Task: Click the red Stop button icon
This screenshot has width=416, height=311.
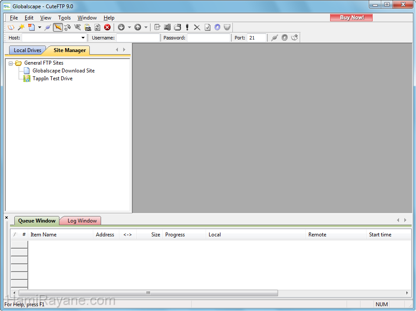Action: tap(107, 27)
